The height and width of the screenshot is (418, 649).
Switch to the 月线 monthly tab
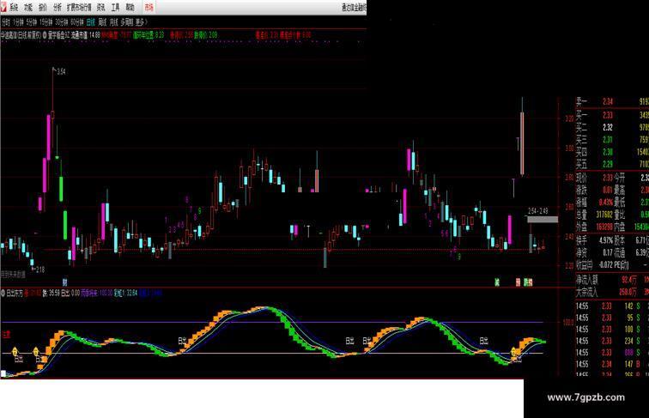tap(114, 22)
